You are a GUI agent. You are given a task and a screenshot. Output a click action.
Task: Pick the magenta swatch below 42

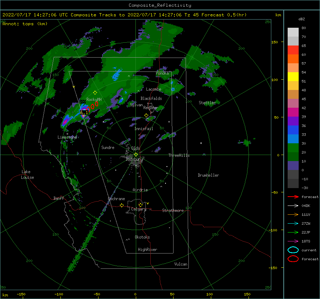point(293,112)
